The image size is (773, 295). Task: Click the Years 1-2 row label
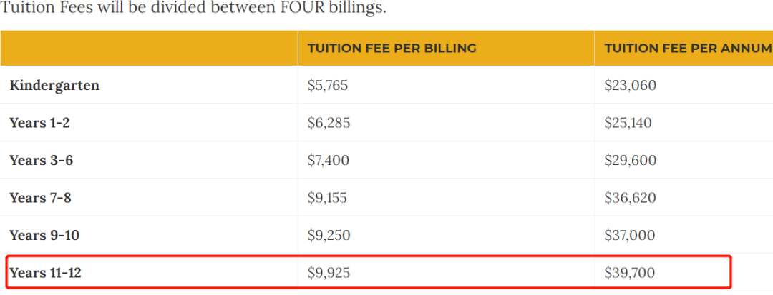39,122
